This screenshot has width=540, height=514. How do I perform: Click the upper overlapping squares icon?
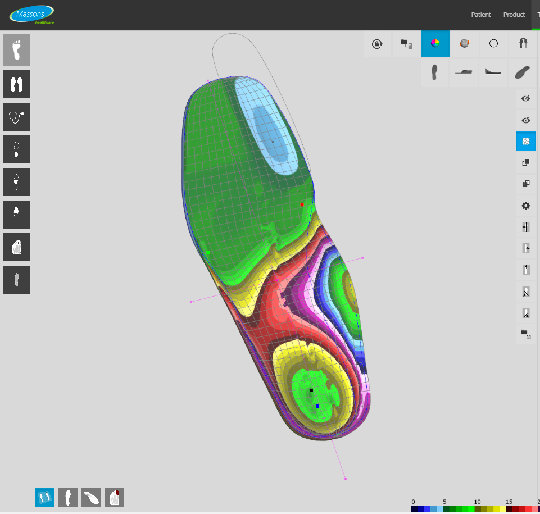525,162
